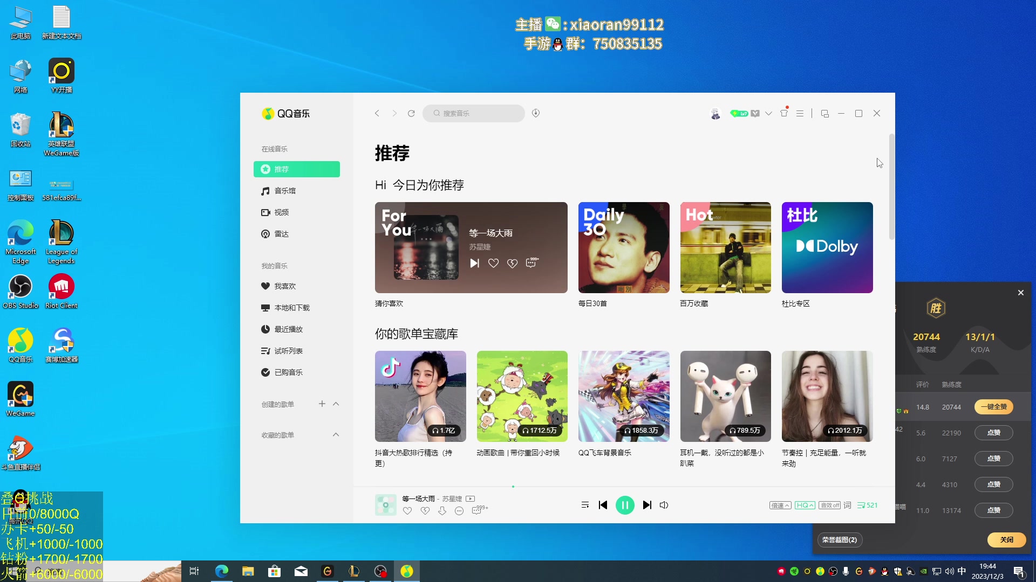The image size is (1036, 582).
Task: Play next from the For You card
Action: click(474, 263)
